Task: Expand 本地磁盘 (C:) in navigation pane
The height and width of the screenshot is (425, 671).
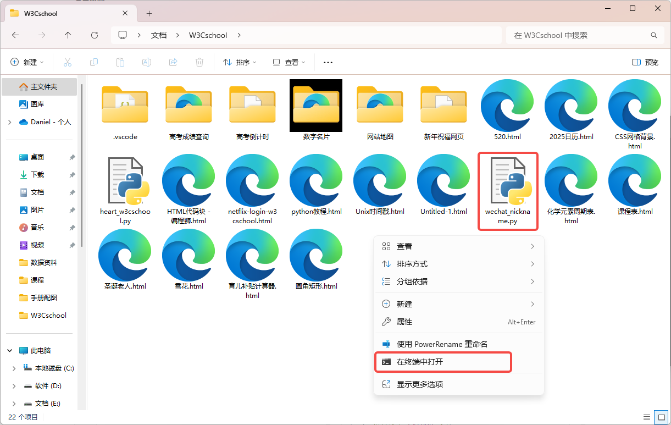Action: 15,368
